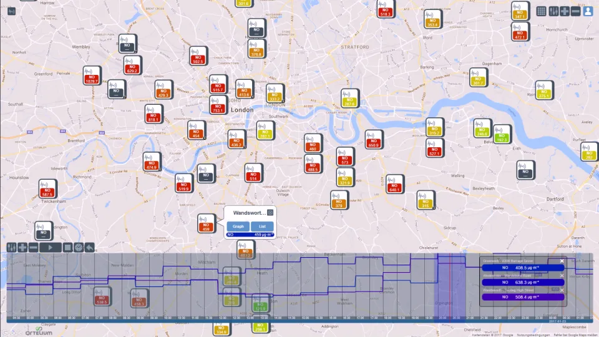Screen dimensions: 599x337
Task: Click the highlighted timeline selection near 20:00
Action: 450,286
